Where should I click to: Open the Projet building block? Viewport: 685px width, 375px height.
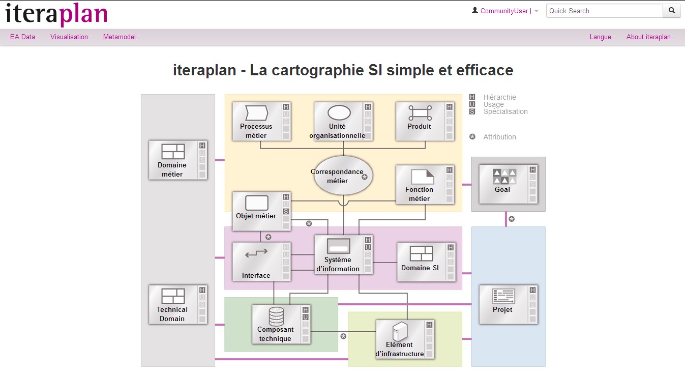tap(509, 305)
